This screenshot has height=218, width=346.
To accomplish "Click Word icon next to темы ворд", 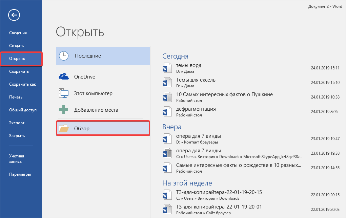I will [167, 68].
